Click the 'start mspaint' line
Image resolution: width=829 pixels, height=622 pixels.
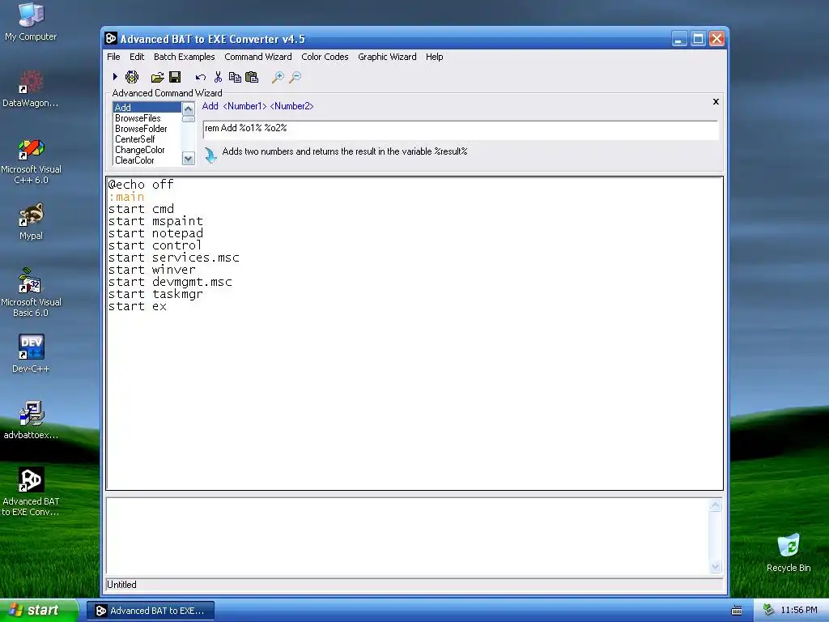pos(155,221)
